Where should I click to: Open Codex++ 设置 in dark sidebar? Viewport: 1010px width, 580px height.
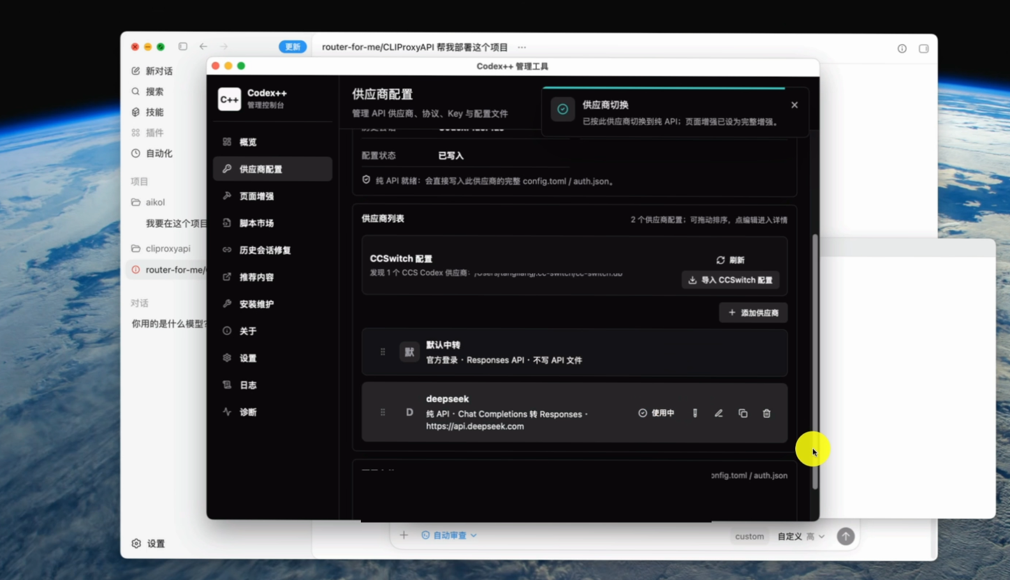pyautogui.click(x=272, y=358)
